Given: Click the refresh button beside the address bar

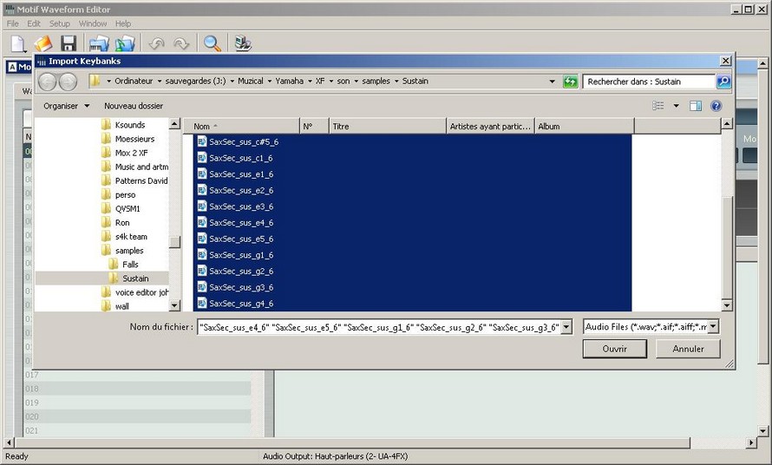Looking at the screenshot, I should (570, 82).
